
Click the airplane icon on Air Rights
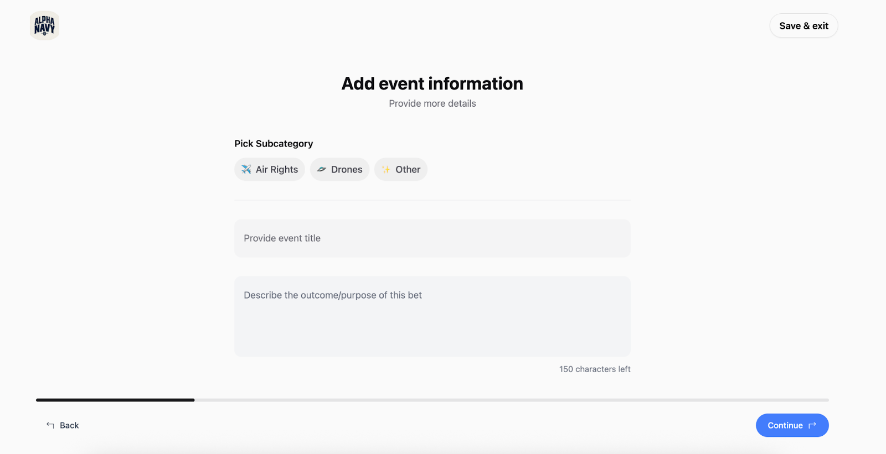point(246,169)
